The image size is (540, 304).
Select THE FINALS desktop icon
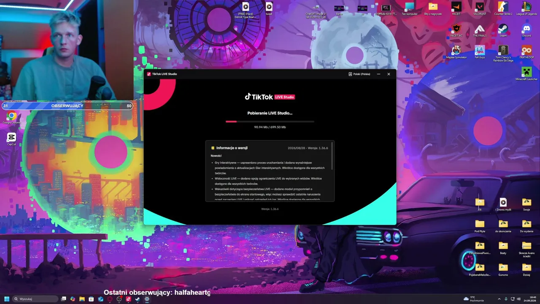pos(480,30)
